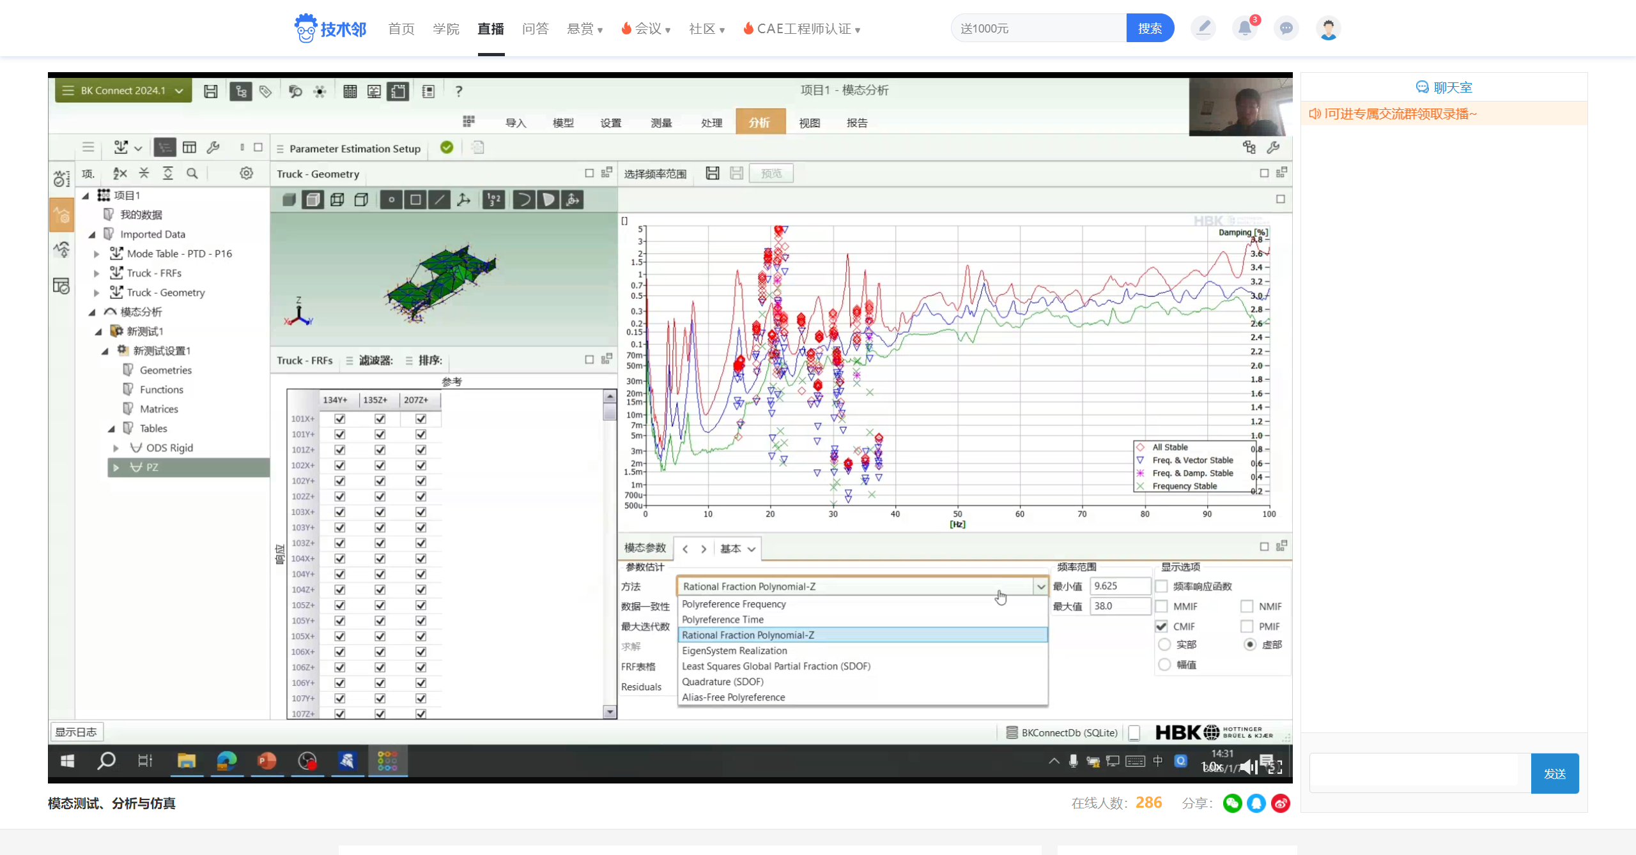1636x855 pixels.
Task: Share via Weibo icon
Action: click(1281, 803)
